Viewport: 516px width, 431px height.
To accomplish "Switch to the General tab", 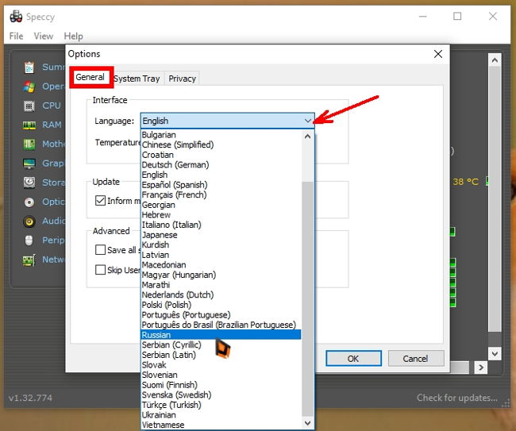I will [x=90, y=77].
